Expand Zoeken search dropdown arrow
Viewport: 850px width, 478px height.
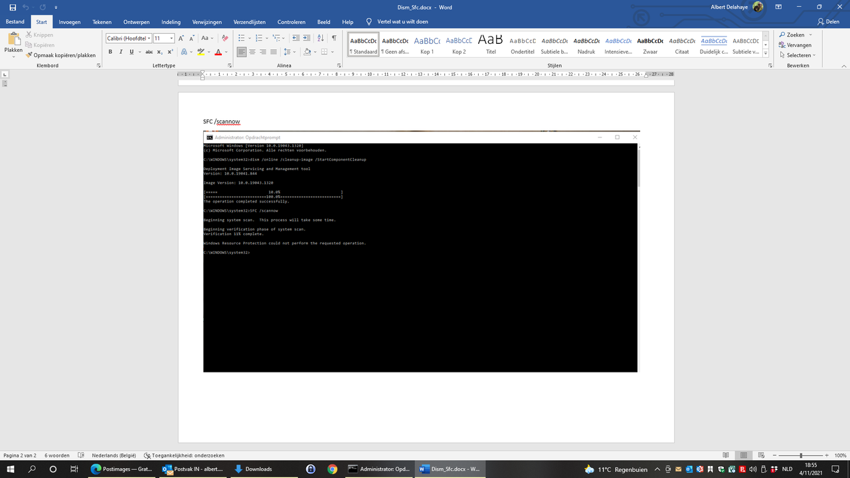pyautogui.click(x=810, y=35)
